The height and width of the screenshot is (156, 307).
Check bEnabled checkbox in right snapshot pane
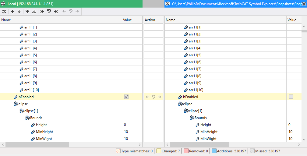(291, 97)
